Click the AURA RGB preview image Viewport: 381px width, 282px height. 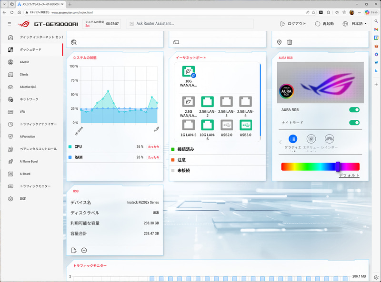(320, 83)
